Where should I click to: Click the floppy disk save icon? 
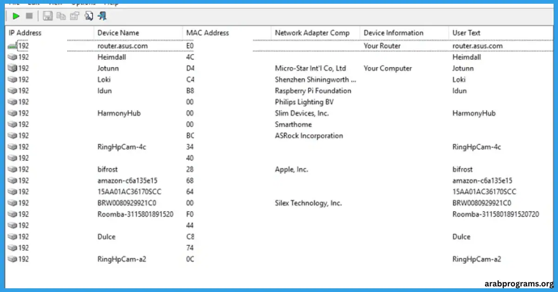click(x=47, y=16)
